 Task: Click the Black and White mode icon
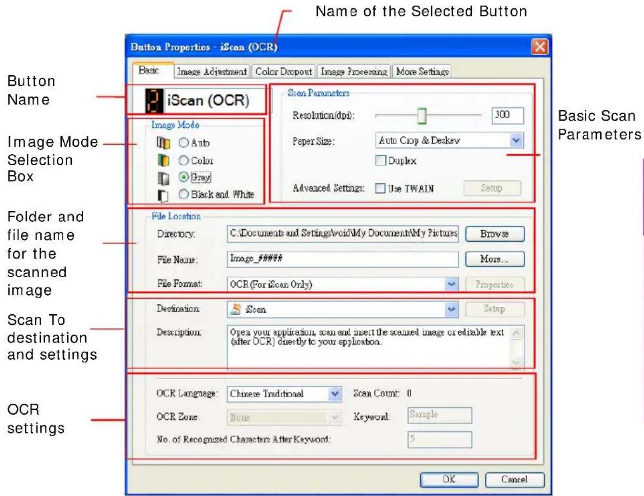163,196
